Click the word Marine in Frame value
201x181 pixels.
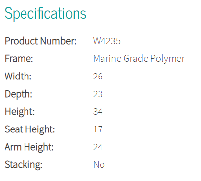point(107,58)
